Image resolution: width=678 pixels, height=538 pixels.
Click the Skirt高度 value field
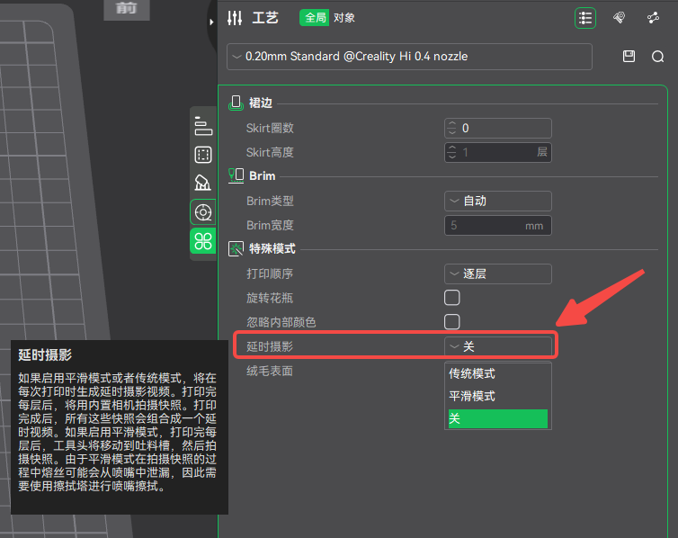[x=497, y=152]
